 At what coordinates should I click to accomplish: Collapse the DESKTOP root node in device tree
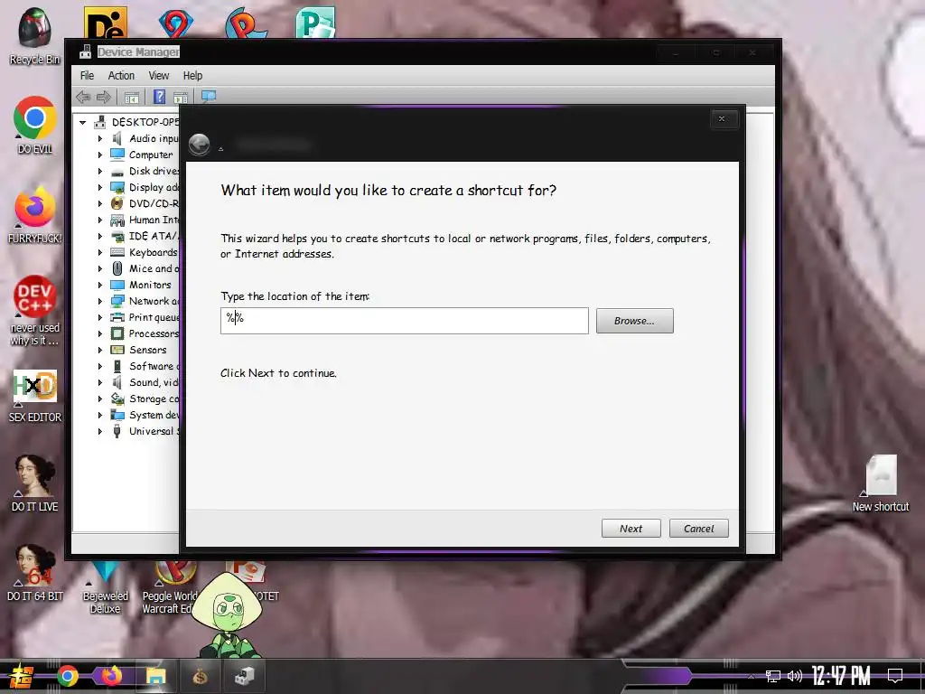pos(82,122)
